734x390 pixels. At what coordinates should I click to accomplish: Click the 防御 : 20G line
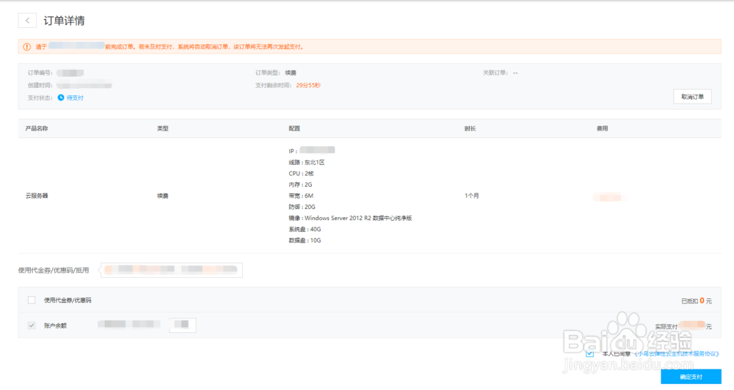(x=302, y=207)
